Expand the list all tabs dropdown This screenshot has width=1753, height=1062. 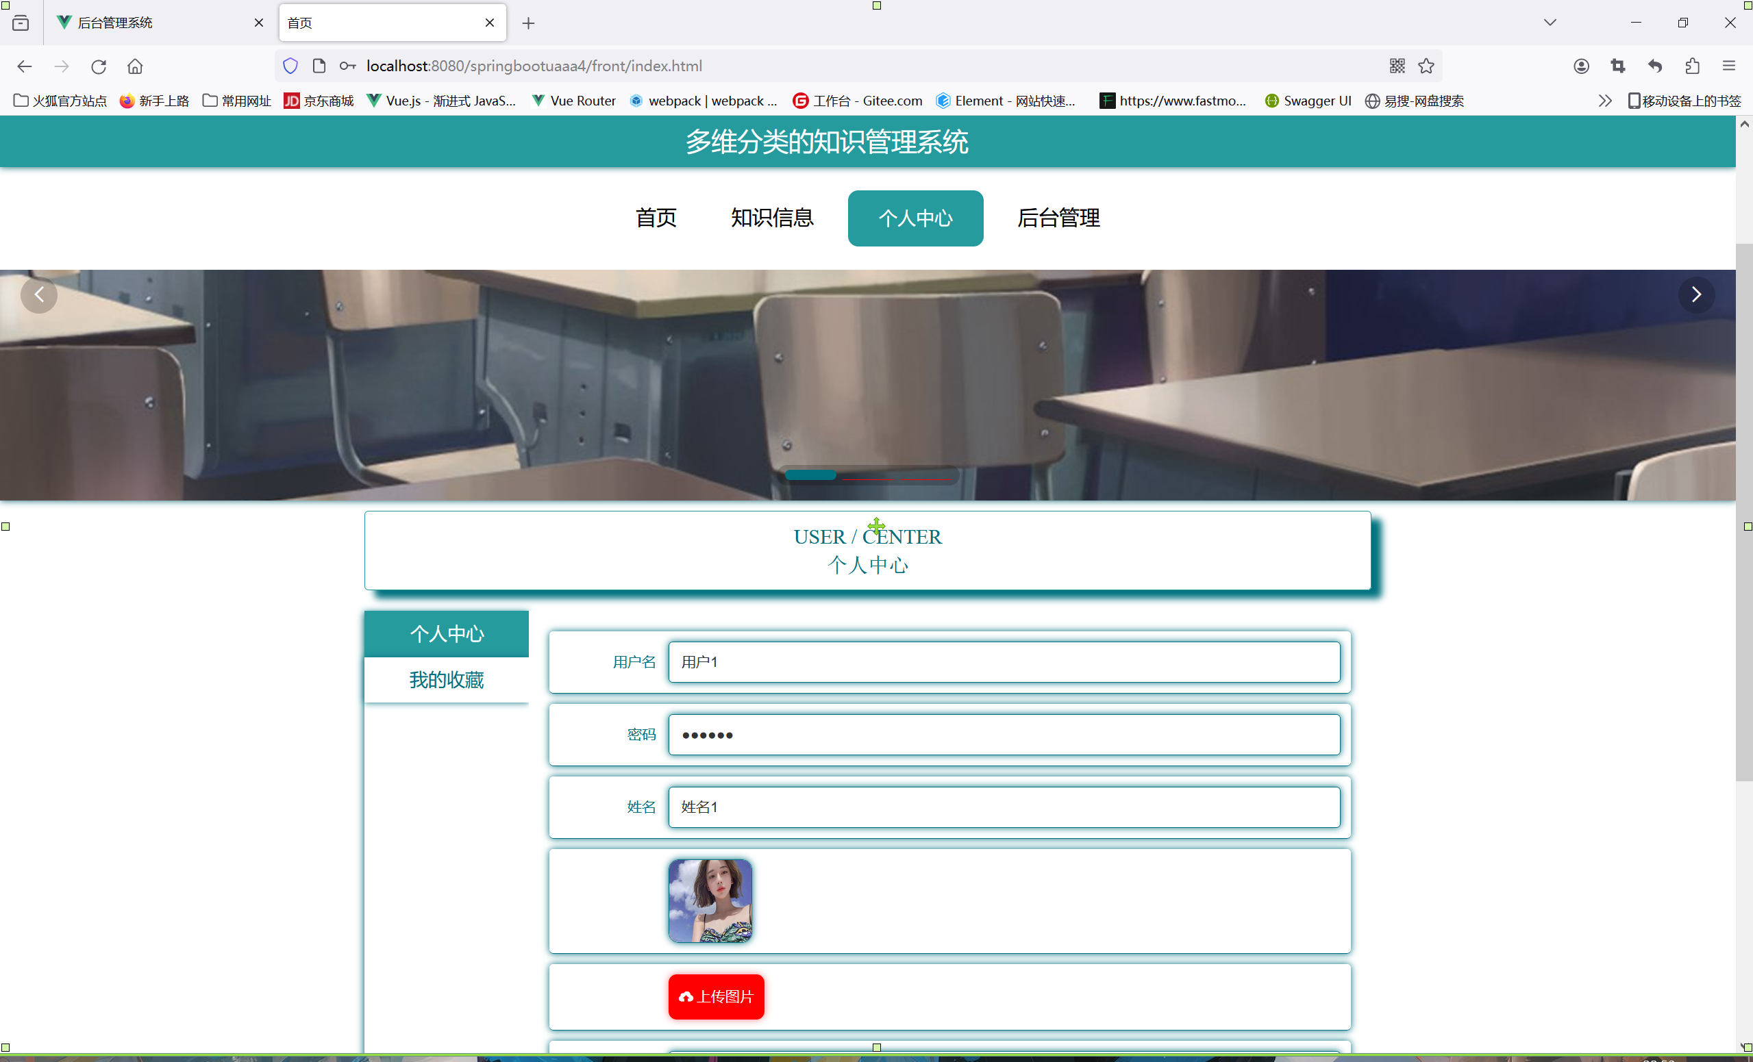pos(1550,23)
